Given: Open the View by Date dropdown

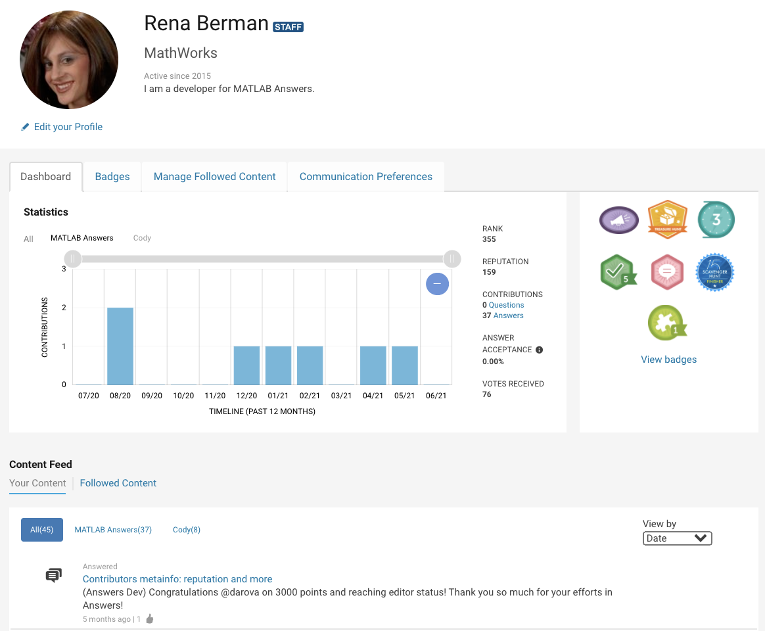Looking at the screenshot, I should click(677, 538).
